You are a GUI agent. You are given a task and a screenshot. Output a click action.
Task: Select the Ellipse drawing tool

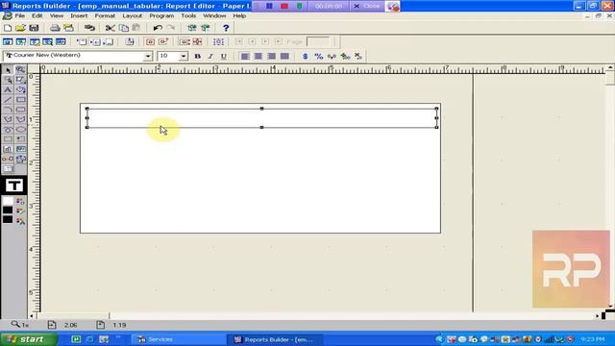[x=21, y=129]
